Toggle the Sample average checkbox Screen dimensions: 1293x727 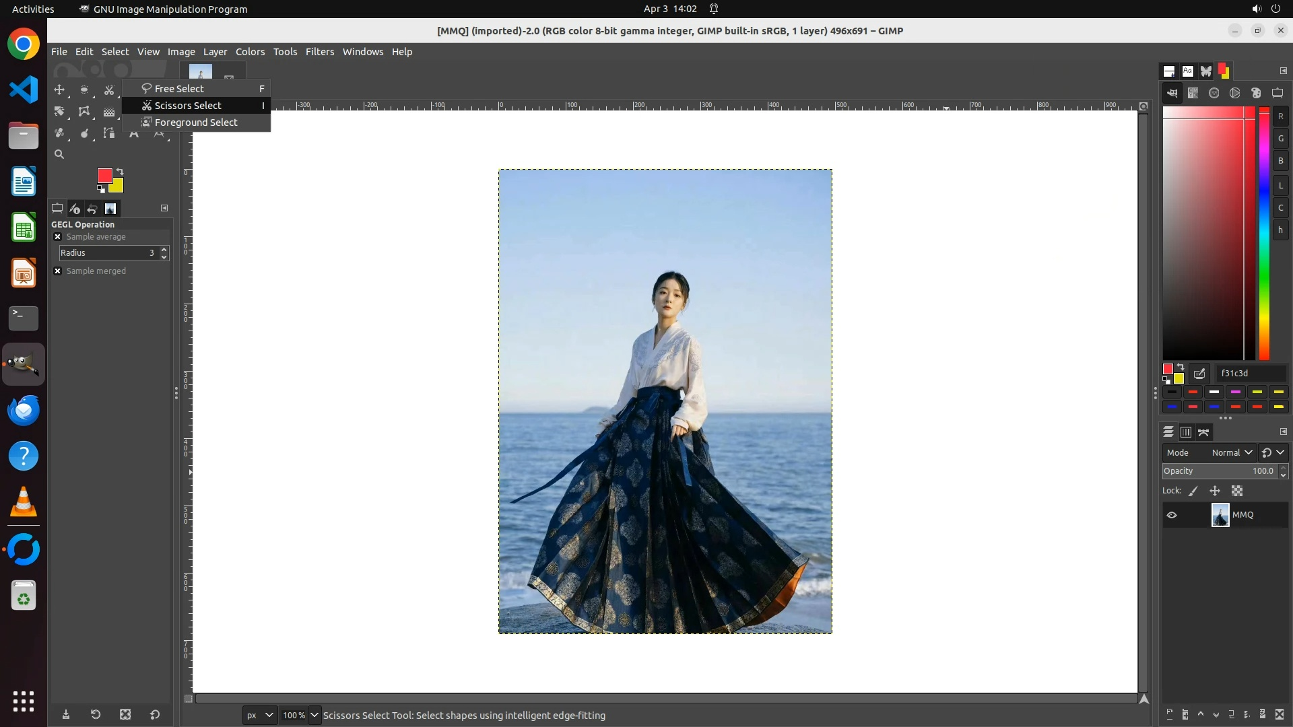[58, 237]
